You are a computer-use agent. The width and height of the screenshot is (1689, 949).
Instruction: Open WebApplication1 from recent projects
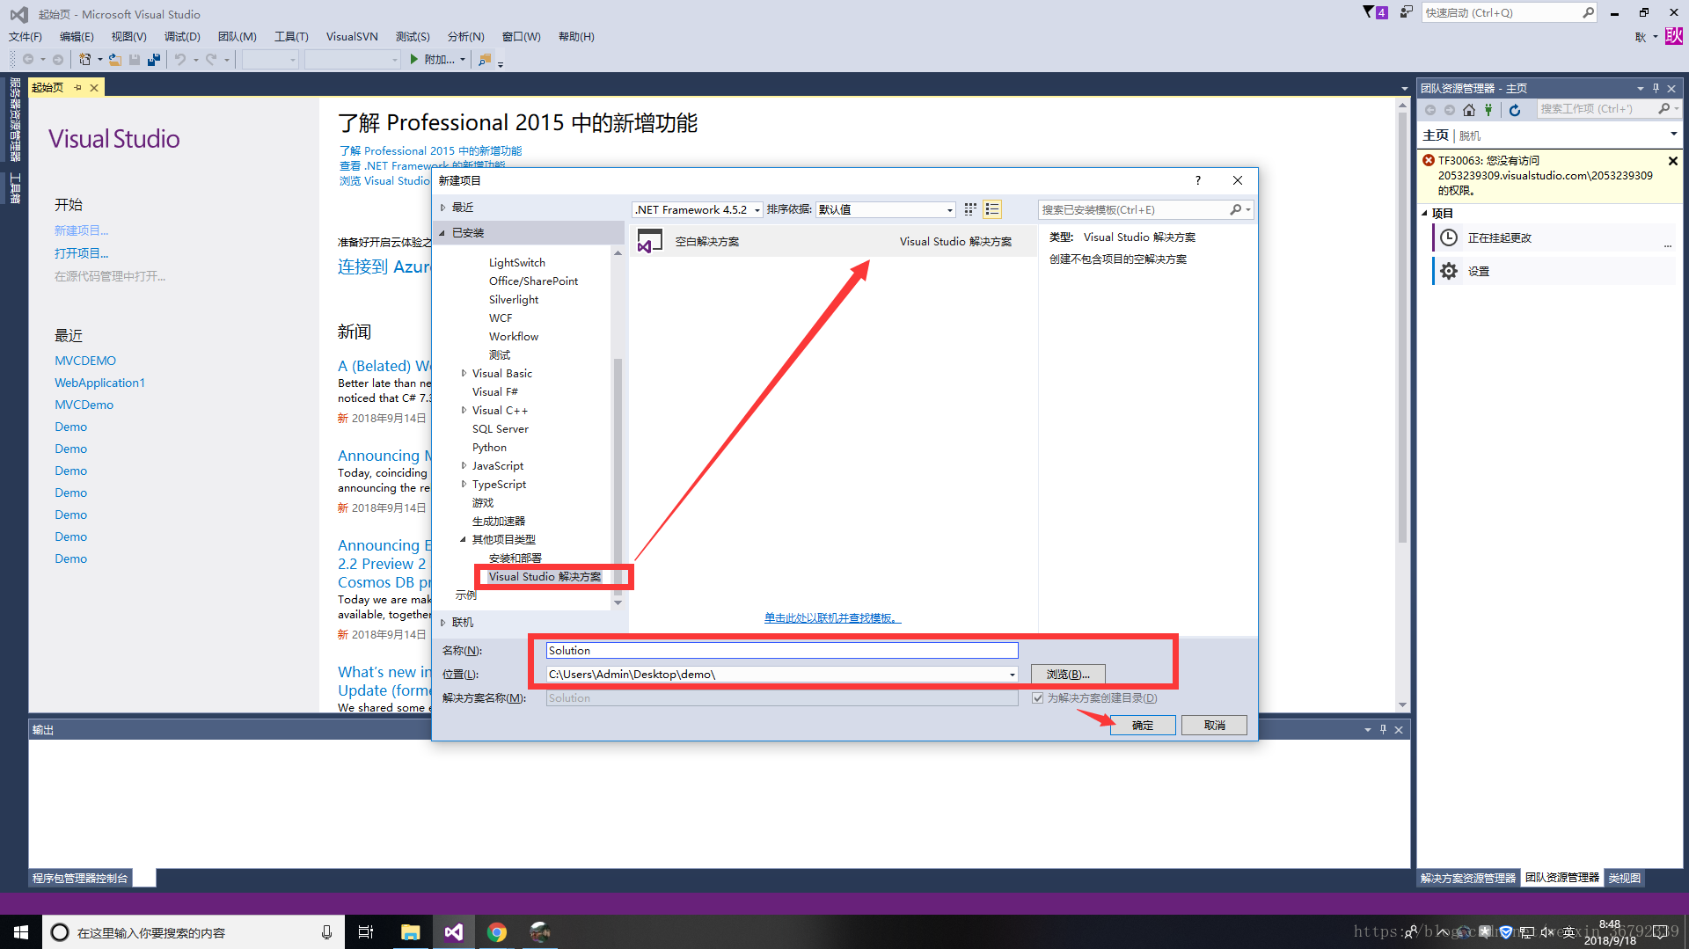coord(99,383)
